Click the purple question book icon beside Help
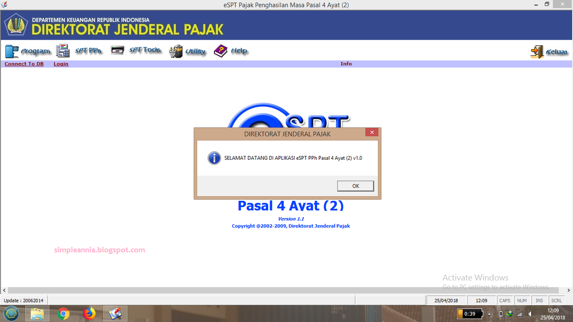 (x=221, y=51)
